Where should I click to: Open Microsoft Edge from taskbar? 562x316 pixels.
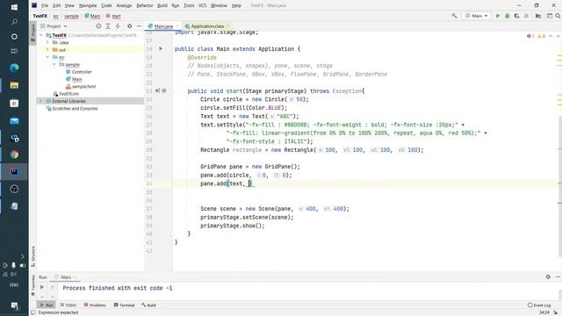[x=14, y=68]
